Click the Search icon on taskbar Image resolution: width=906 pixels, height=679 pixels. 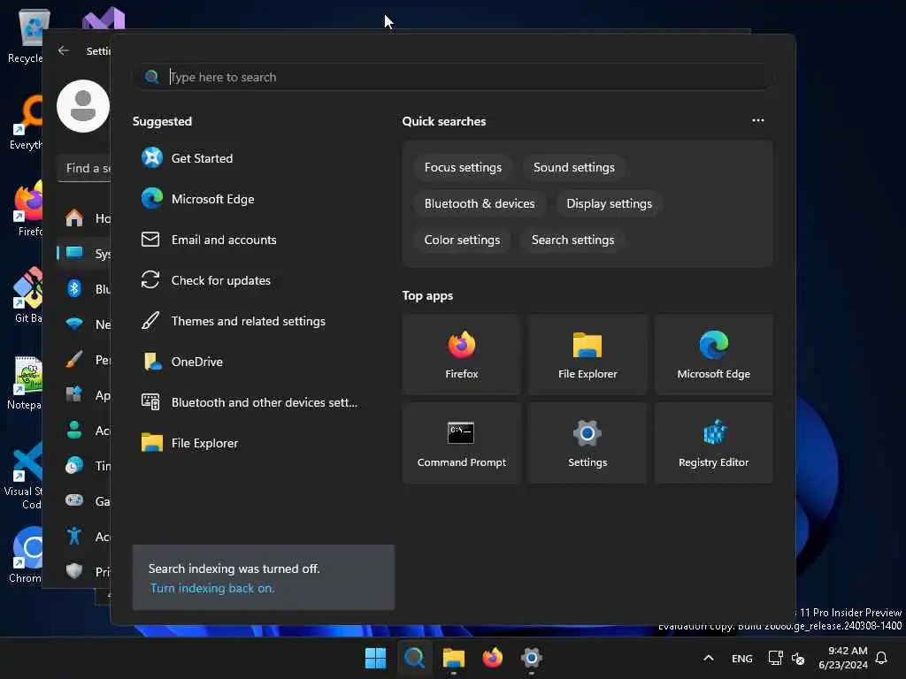pos(414,658)
